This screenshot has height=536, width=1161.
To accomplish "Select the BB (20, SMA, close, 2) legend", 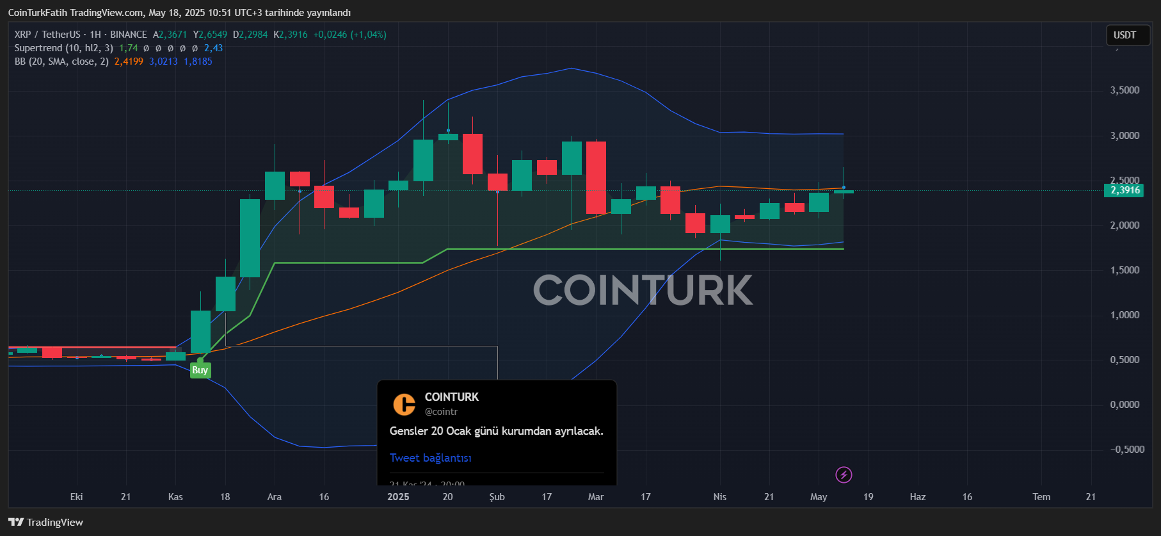I will coord(61,61).
